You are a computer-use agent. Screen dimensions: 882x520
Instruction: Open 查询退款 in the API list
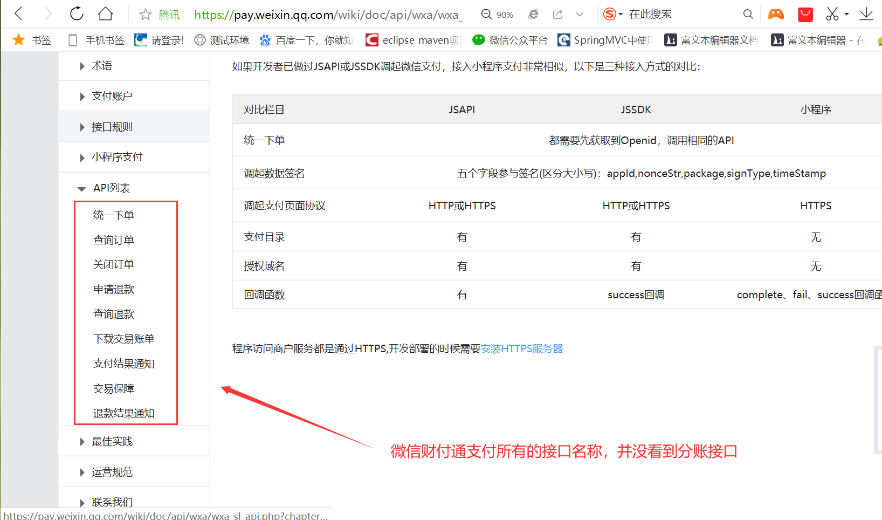(x=113, y=314)
